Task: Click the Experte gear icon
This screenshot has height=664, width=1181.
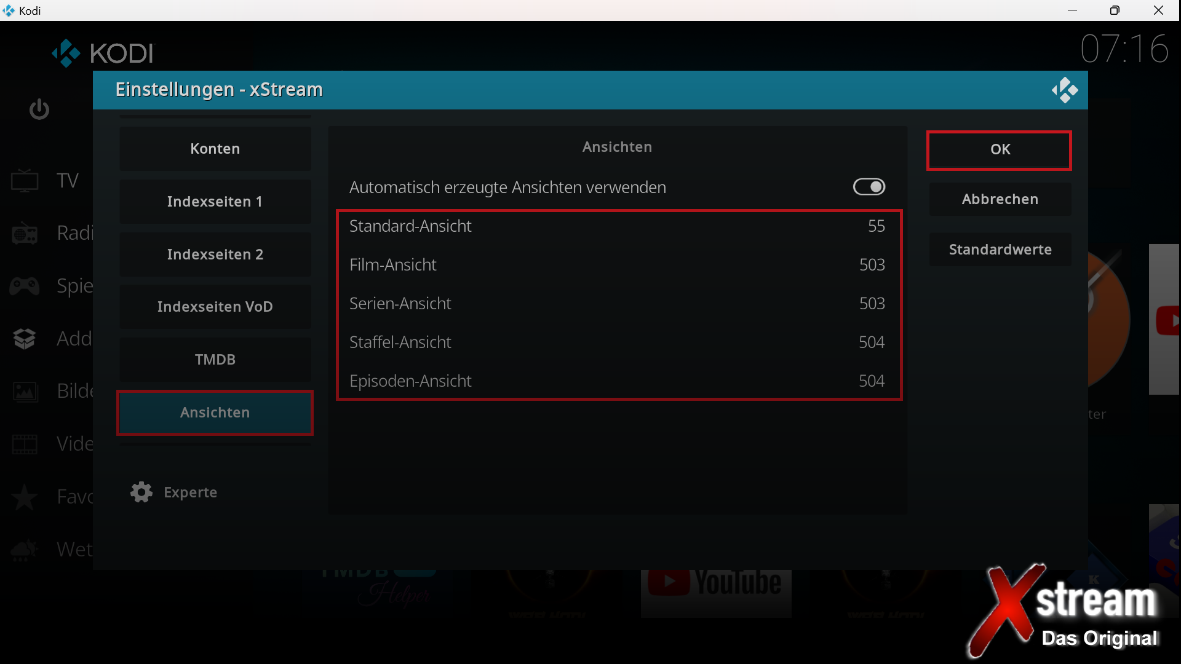Action: tap(141, 492)
